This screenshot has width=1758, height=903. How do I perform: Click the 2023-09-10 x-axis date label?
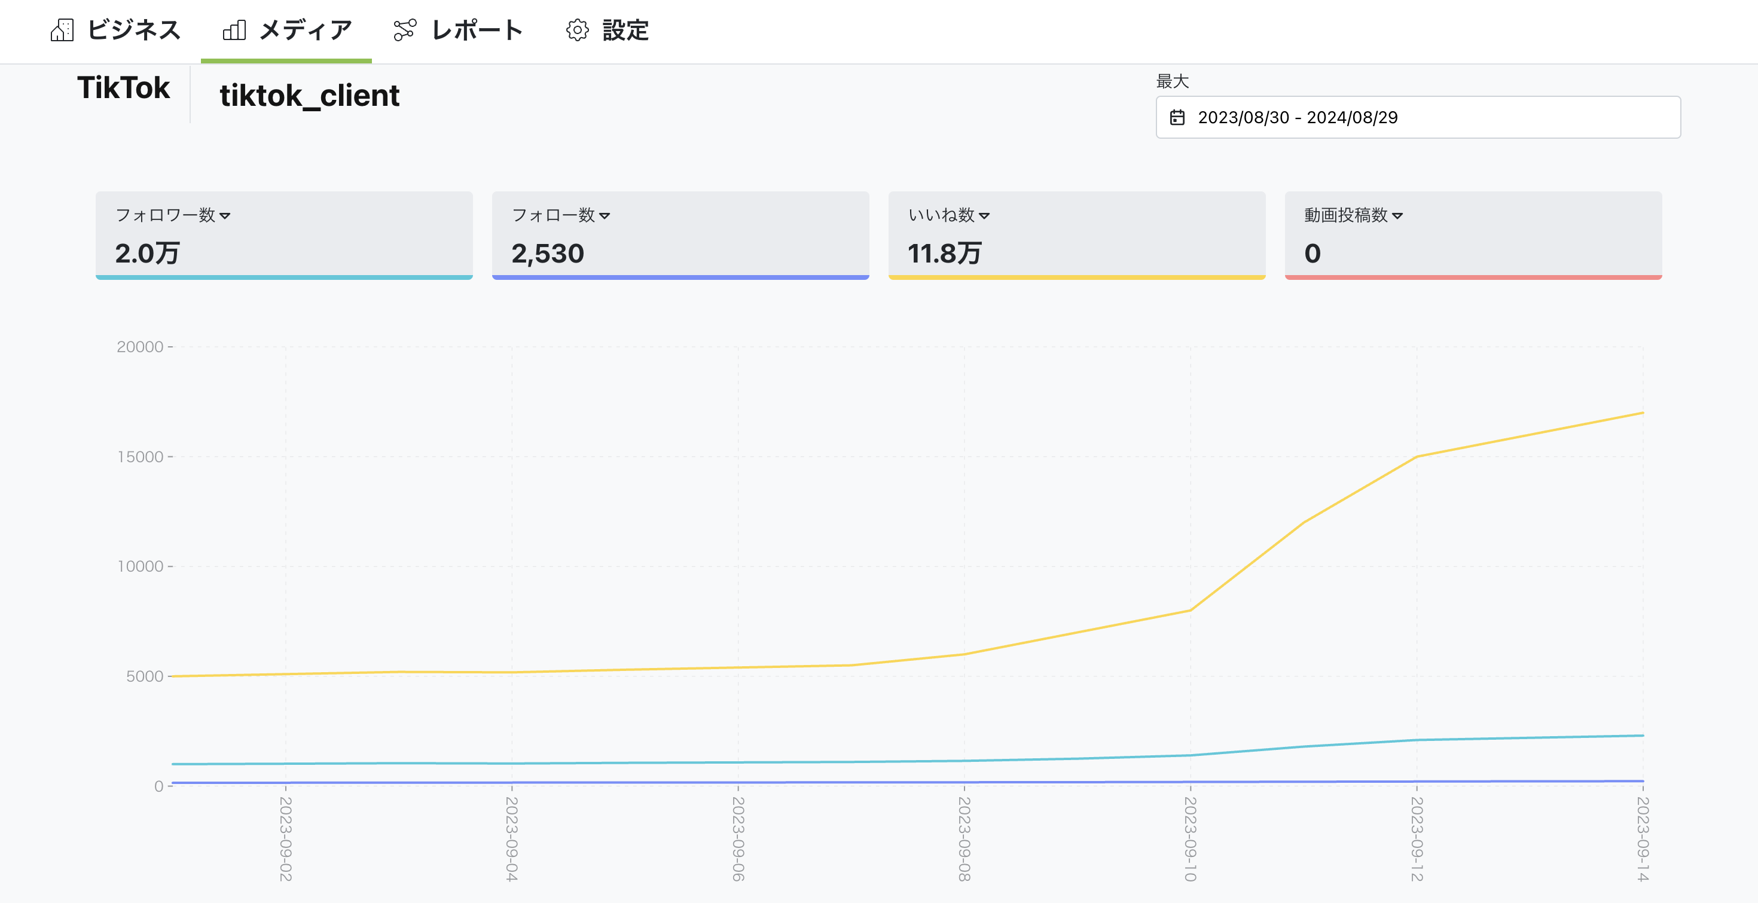[1190, 839]
